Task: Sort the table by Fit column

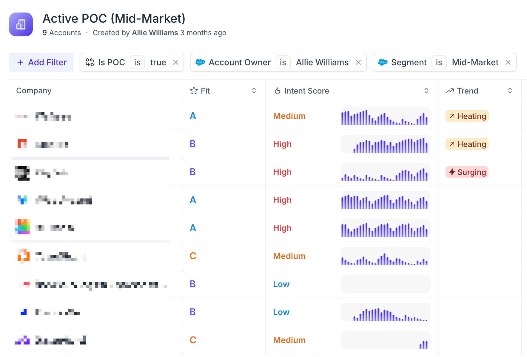Action: click(x=254, y=91)
